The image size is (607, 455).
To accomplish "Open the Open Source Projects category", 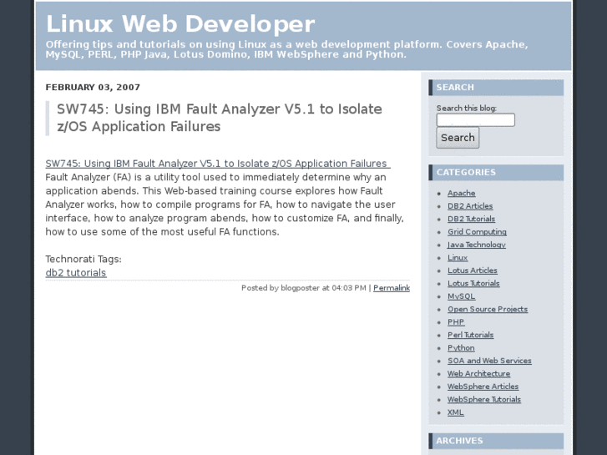I will point(488,309).
